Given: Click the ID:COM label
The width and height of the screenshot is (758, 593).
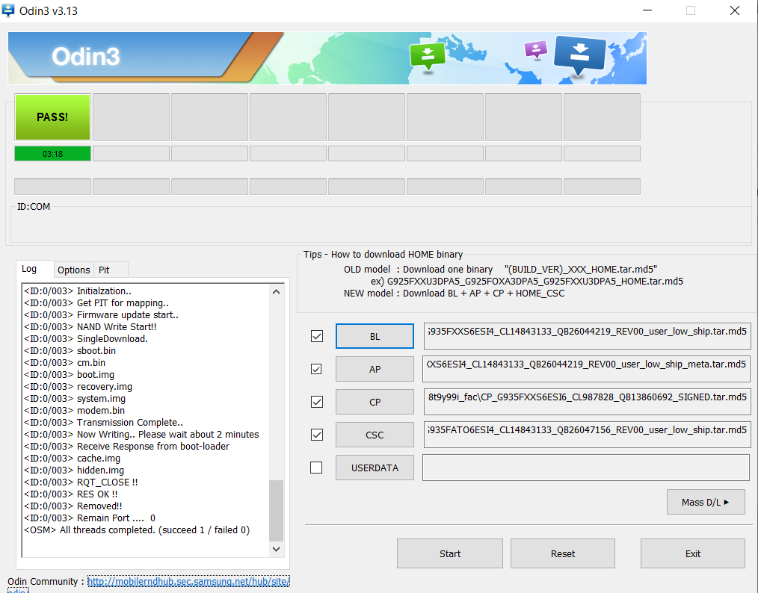Looking at the screenshot, I should click(x=34, y=207).
